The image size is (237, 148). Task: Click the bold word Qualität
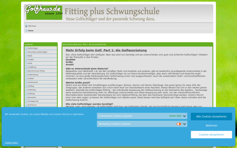[70, 60]
